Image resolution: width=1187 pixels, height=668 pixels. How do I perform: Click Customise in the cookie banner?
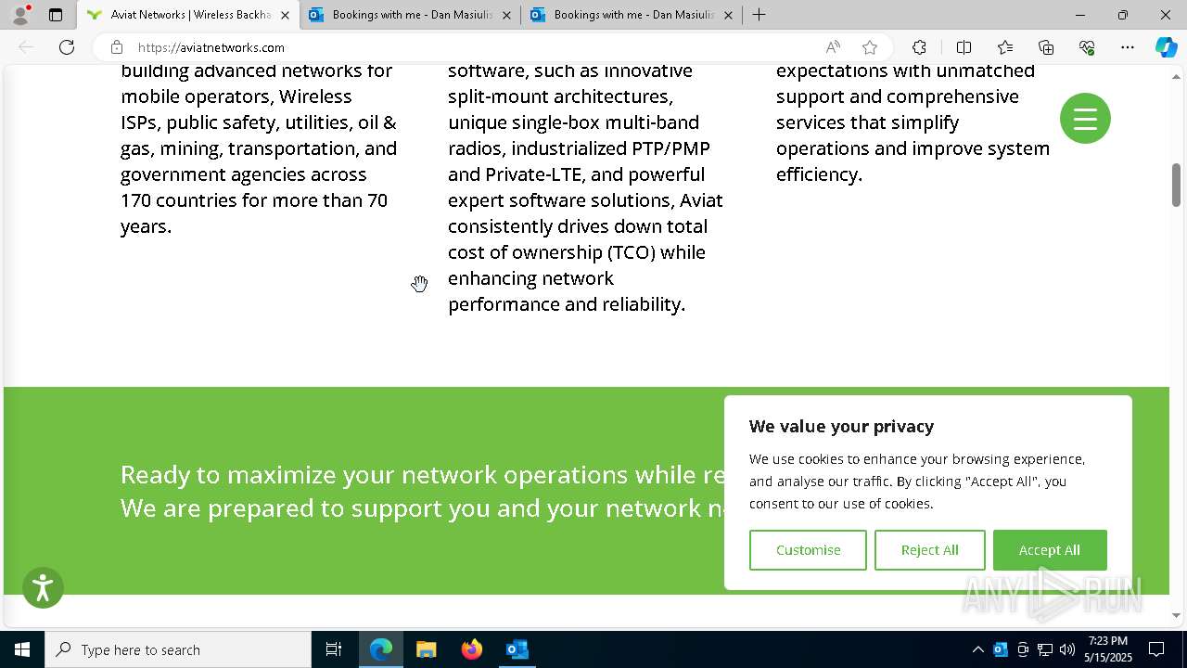point(808,550)
